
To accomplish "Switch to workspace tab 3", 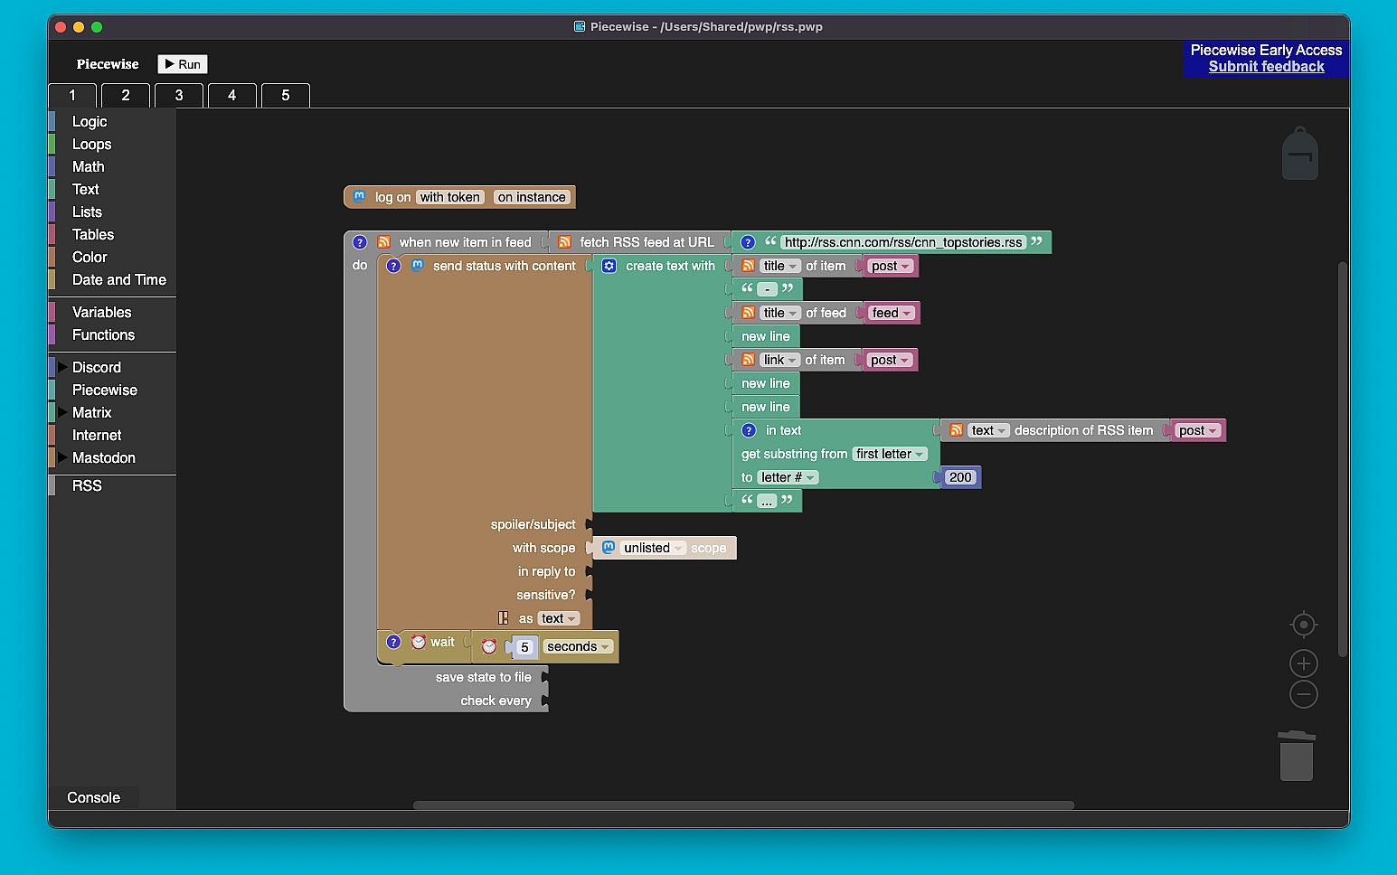I will pos(179,95).
